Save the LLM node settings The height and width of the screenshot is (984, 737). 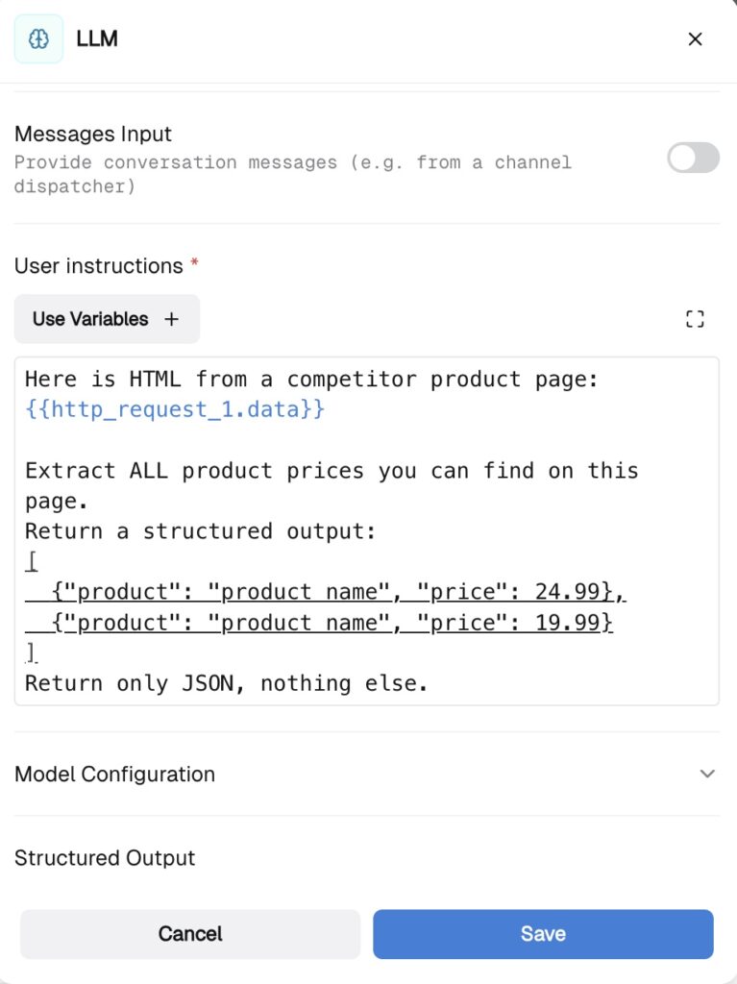coord(543,934)
